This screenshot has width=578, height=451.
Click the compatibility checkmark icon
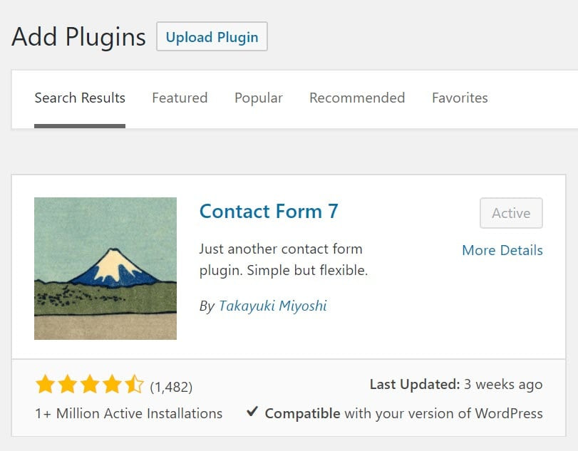[252, 413]
